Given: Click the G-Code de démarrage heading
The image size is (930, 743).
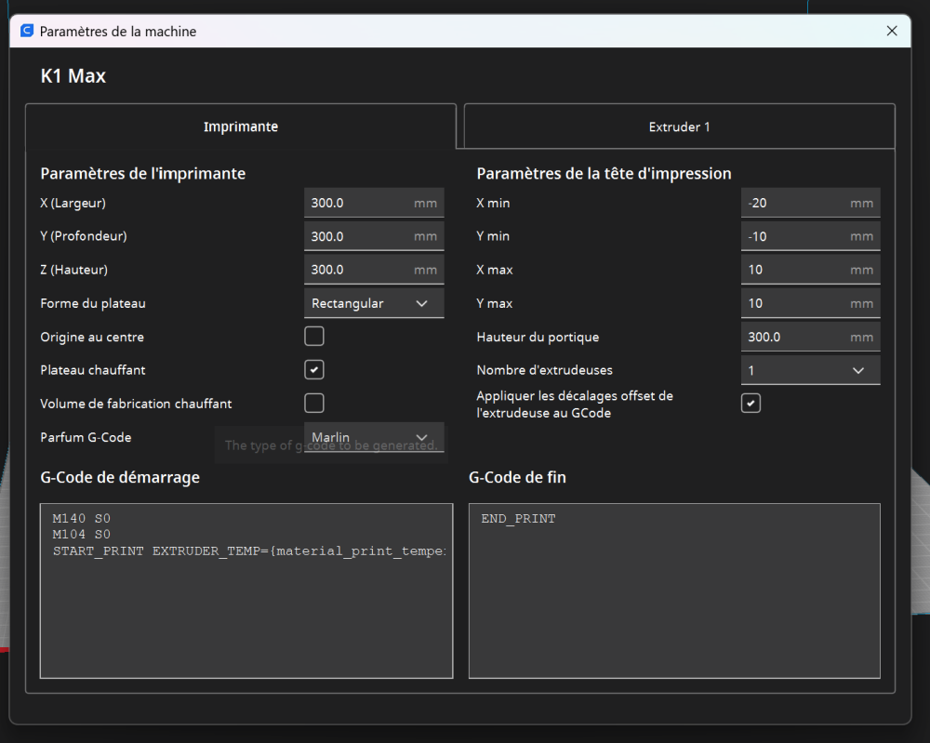Looking at the screenshot, I should pyautogui.click(x=120, y=477).
